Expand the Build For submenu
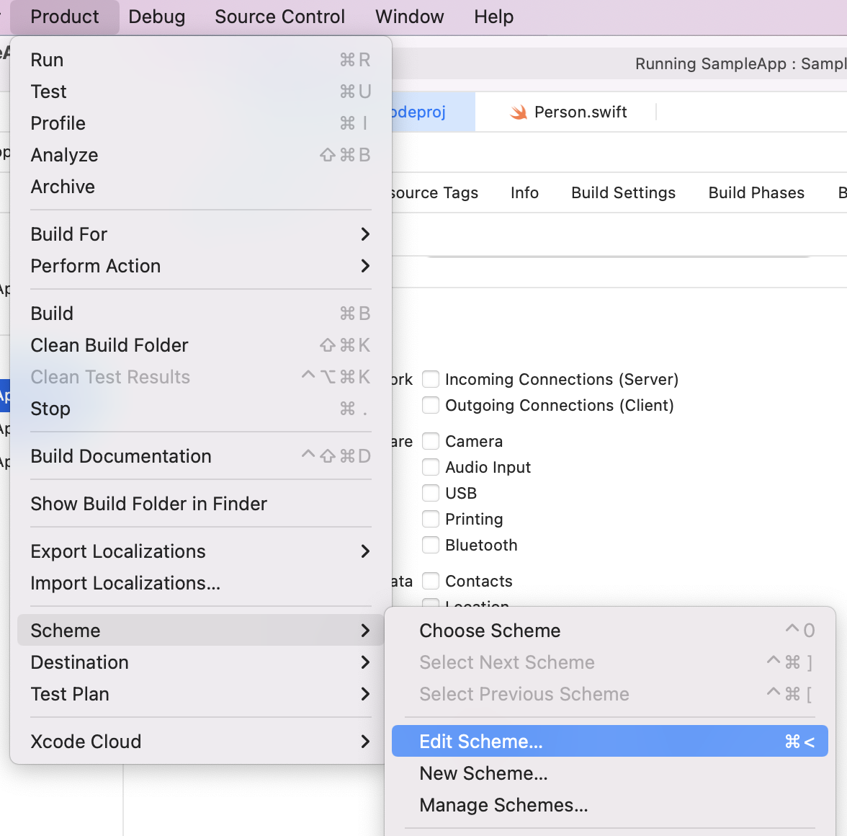 tap(200, 234)
